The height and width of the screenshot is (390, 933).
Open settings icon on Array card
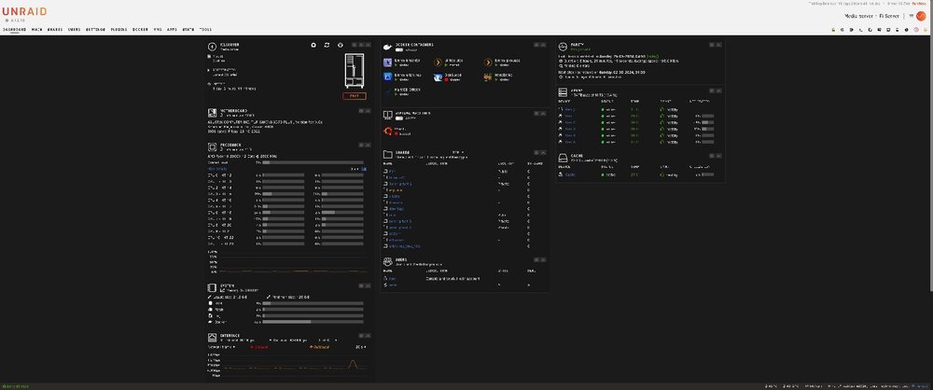712,91
